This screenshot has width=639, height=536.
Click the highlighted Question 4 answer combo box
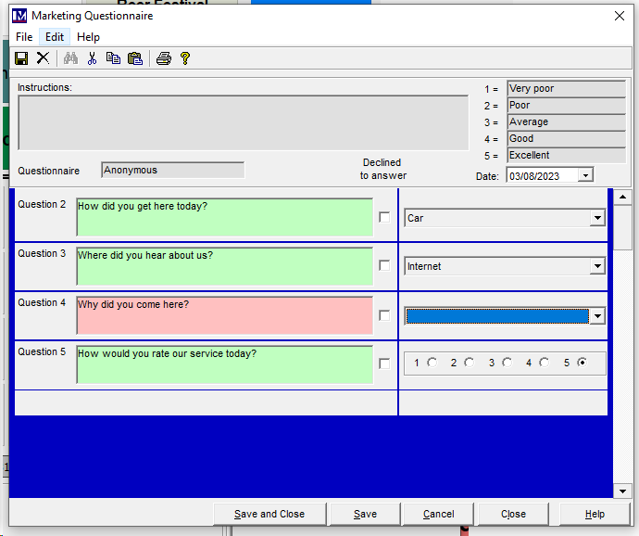[x=497, y=316]
